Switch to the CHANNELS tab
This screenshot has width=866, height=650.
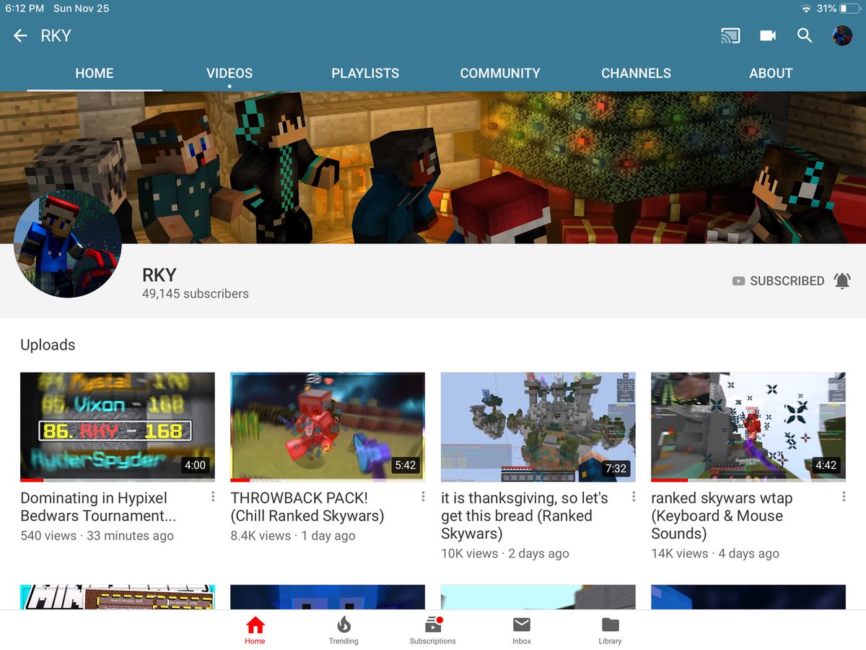(x=636, y=73)
